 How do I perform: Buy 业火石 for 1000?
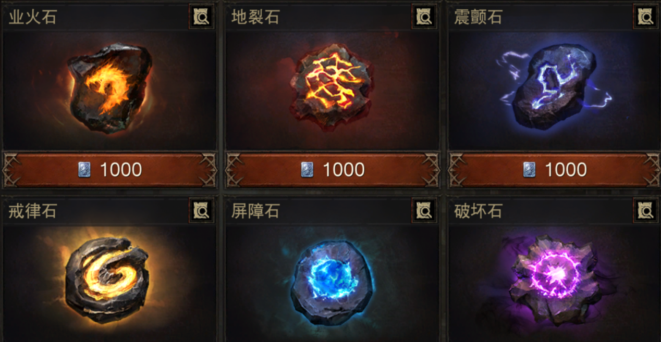click(110, 170)
